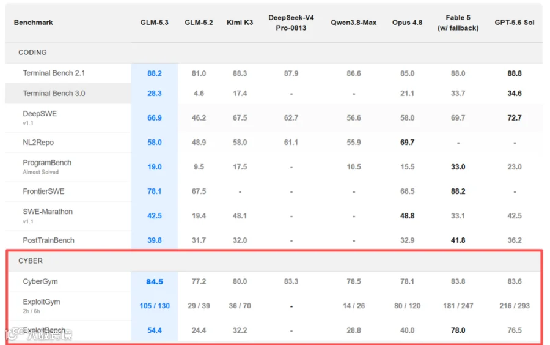Click the DeepSWE benchmark label
This screenshot has height=345, width=550.
coord(40,114)
